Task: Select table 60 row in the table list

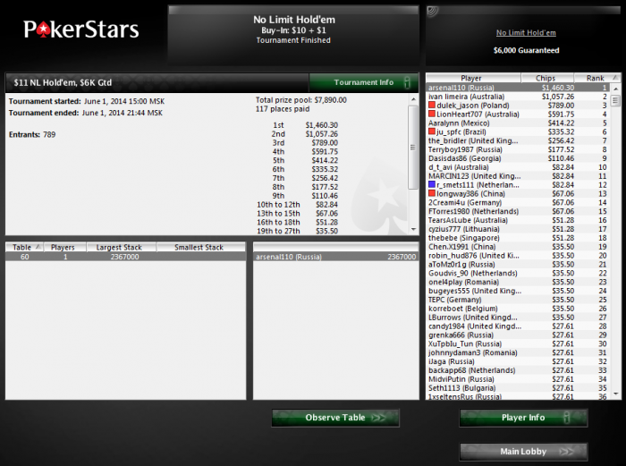Action: click(x=126, y=257)
